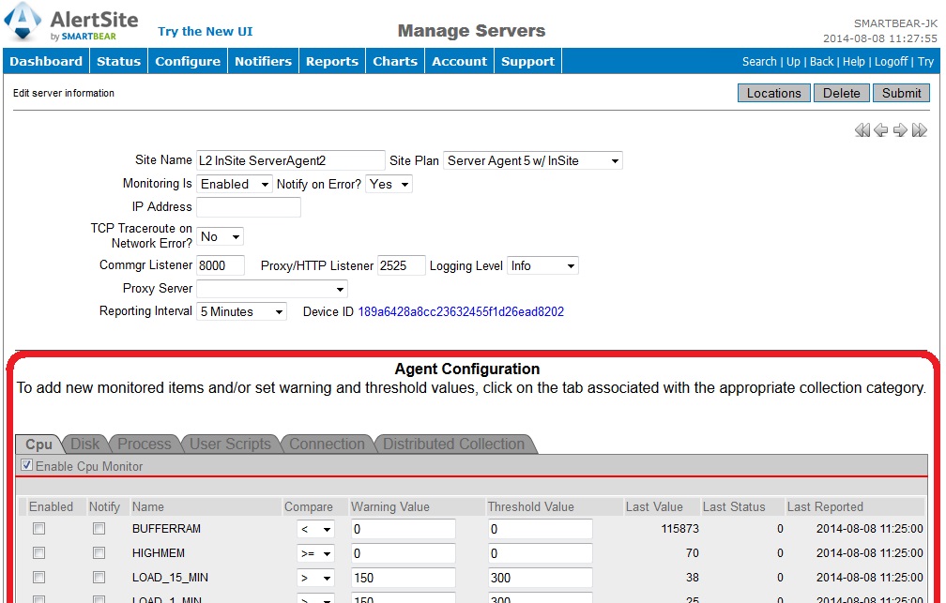Click the Last Value 115873 cell
The width and height of the screenshot is (946, 603).
tap(679, 529)
